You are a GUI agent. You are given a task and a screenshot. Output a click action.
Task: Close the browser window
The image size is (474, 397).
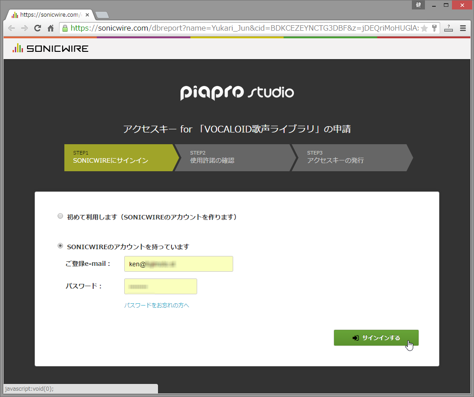click(462, 5)
